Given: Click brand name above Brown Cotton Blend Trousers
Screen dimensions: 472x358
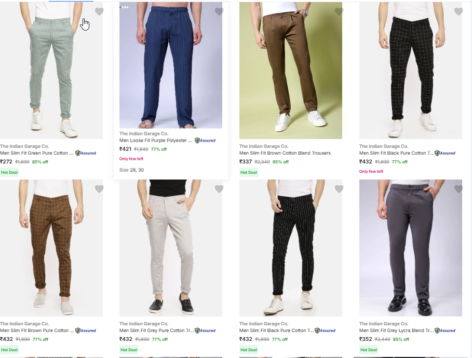Looking at the screenshot, I should click(264, 146).
